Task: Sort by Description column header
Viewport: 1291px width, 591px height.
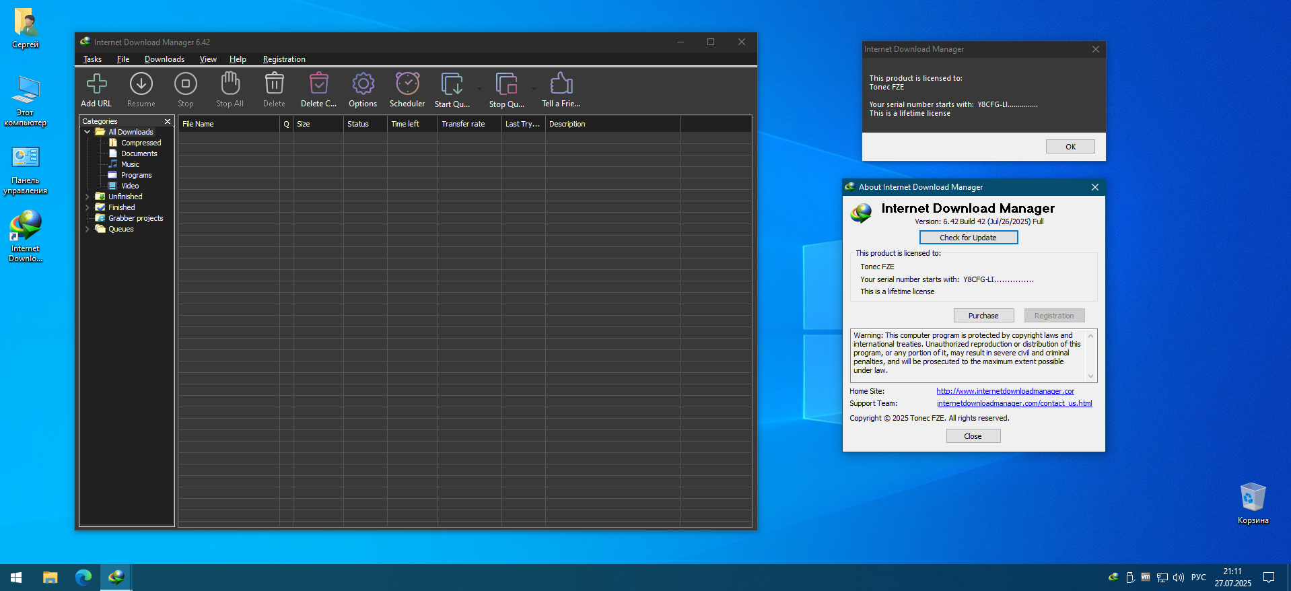Action: pyautogui.click(x=613, y=124)
